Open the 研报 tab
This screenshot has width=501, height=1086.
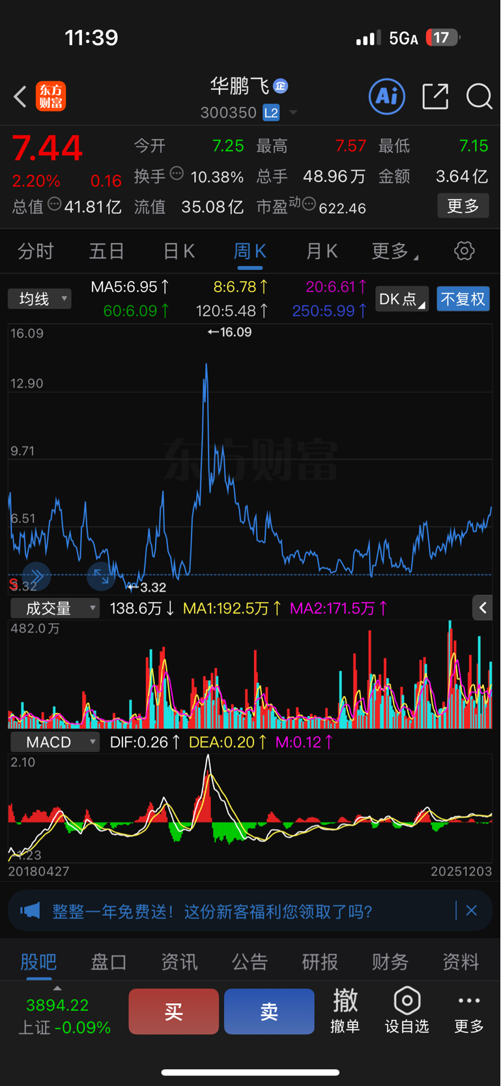click(320, 962)
